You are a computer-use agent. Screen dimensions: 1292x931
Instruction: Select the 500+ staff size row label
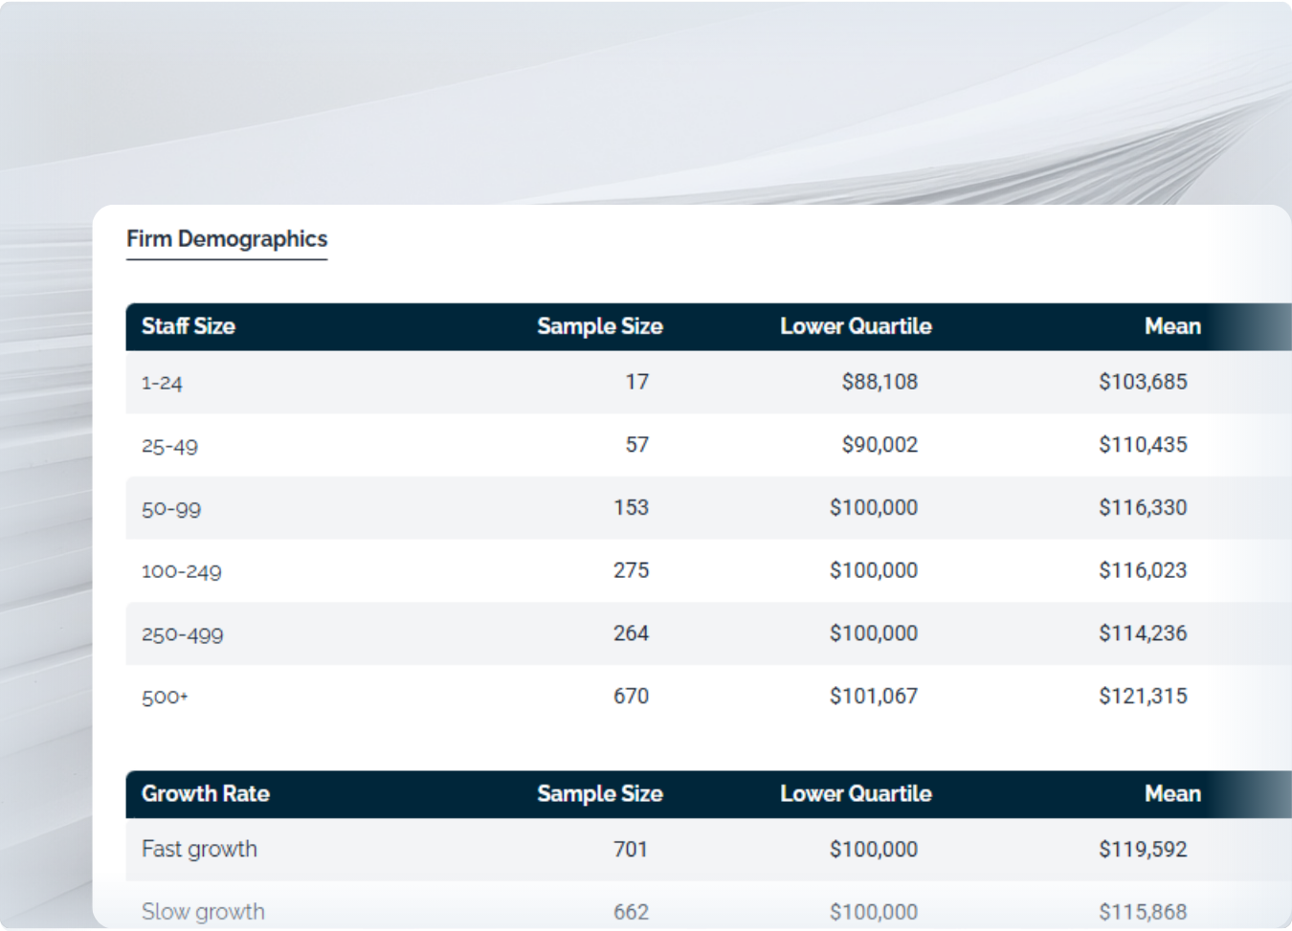(x=165, y=698)
